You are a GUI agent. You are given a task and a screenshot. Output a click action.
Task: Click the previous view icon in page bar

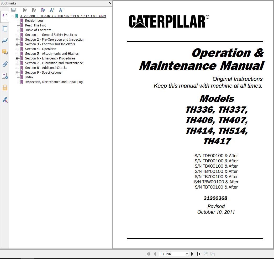point(206,254)
